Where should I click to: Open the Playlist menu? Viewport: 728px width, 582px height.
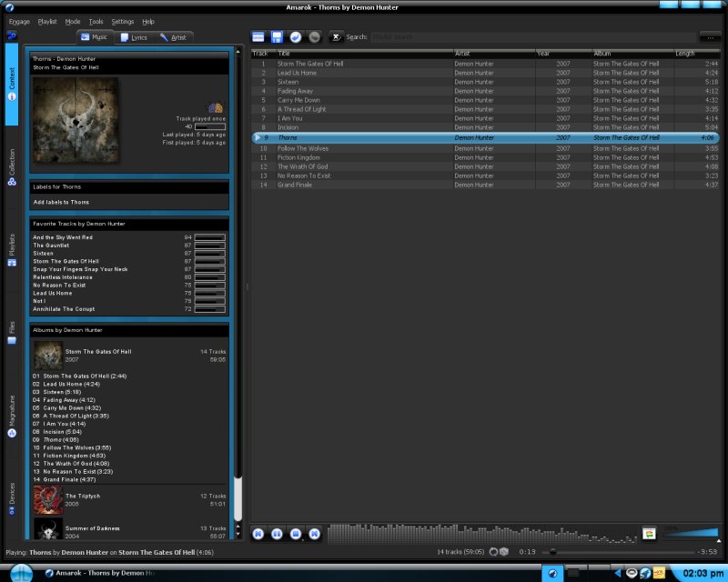47,21
